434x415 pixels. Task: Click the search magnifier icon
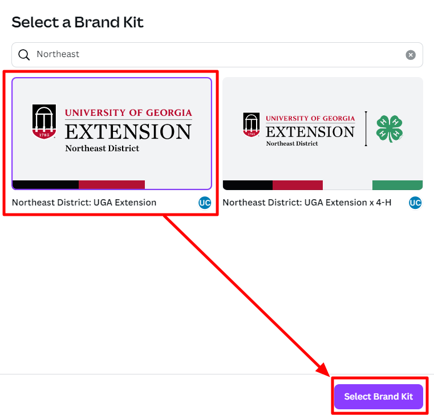click(24, 55)
